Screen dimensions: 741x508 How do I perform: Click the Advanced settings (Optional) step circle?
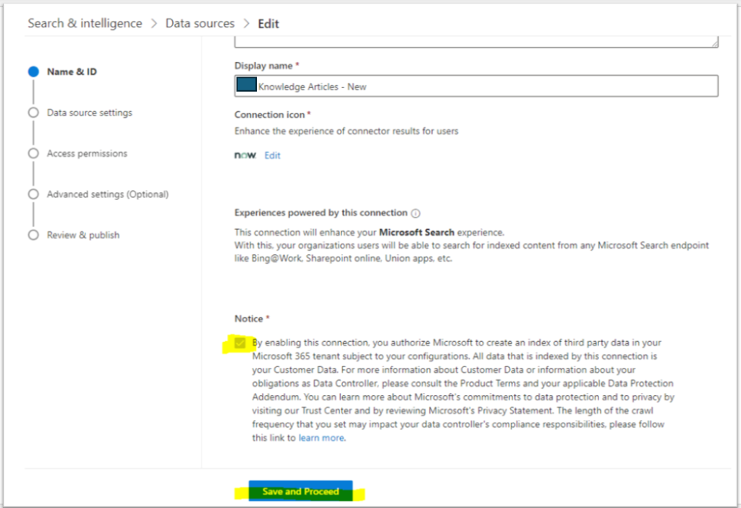[32, 194]
